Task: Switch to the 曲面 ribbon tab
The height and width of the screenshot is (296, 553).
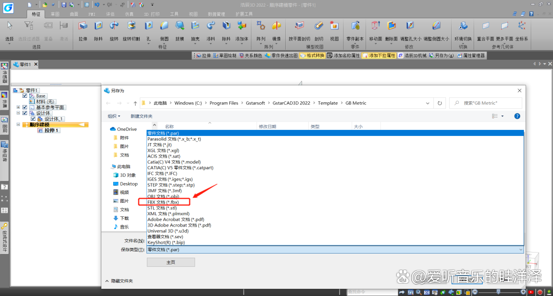Action: 74,14
